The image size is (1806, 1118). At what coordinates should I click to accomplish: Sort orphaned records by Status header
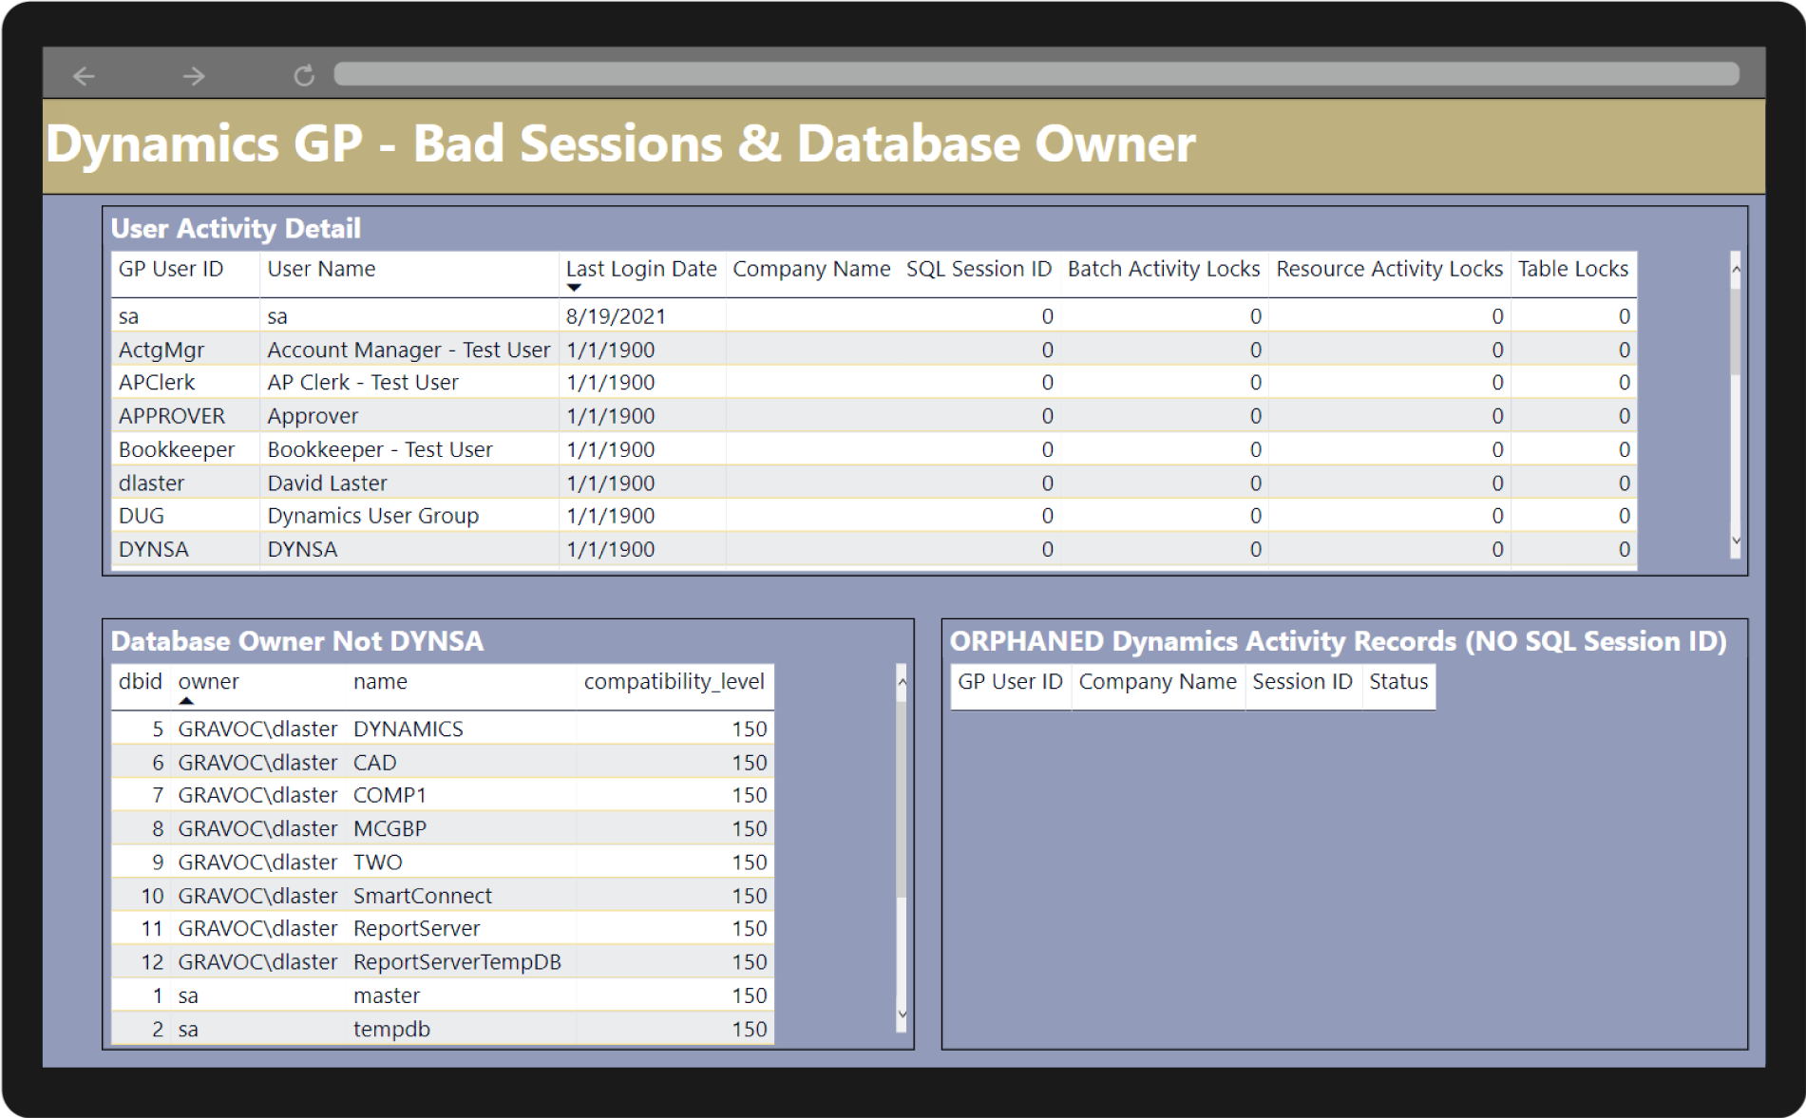coord(1398,681)
